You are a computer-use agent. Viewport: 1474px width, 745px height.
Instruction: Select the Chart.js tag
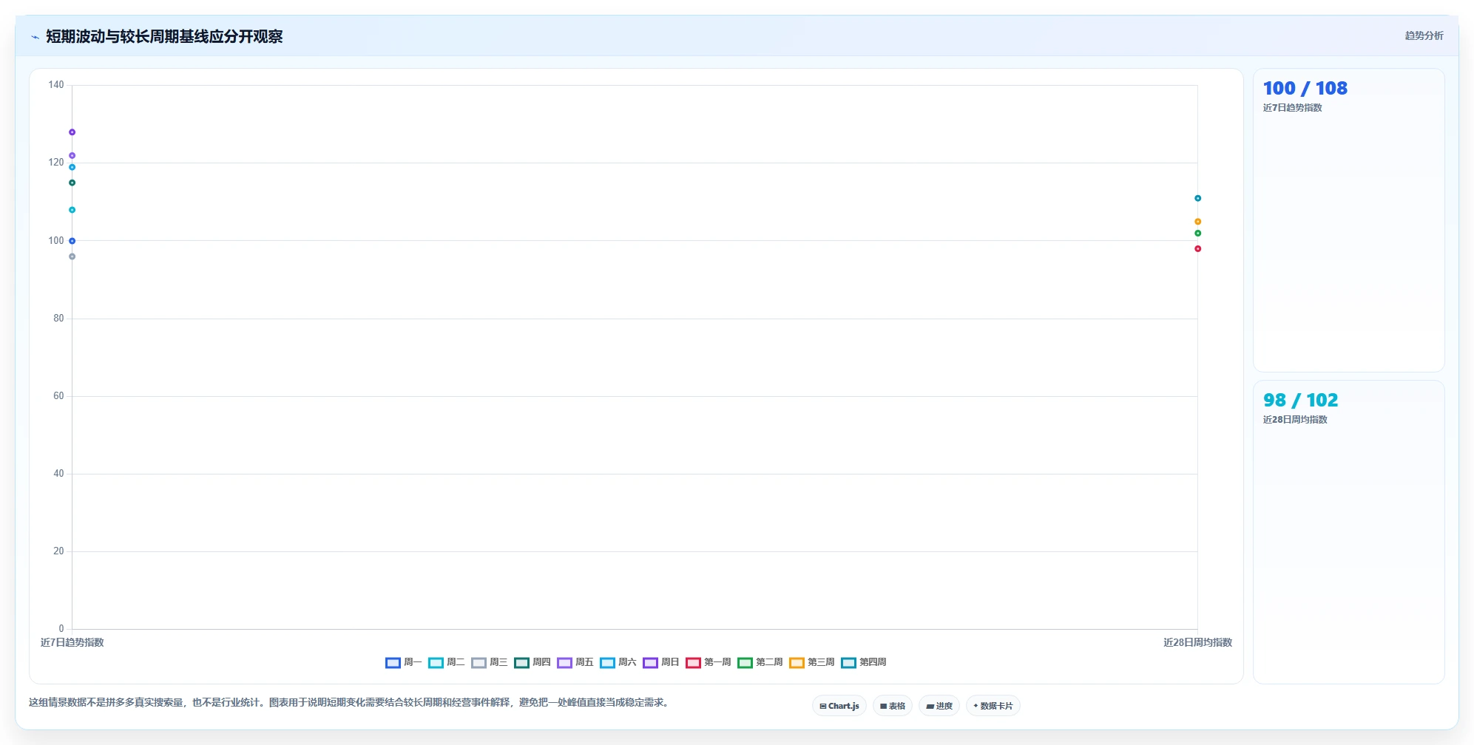point(839,706)
